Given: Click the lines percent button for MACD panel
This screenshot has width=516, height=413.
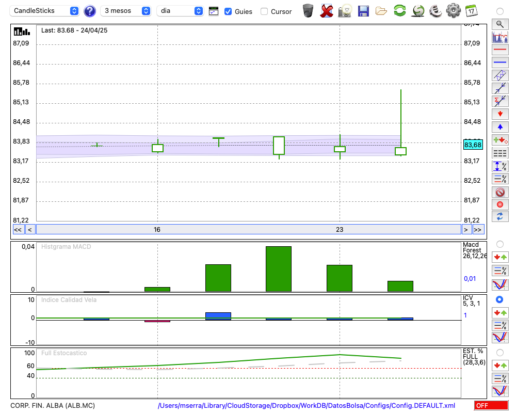Looking at the screenshot, I should [500, 271].
